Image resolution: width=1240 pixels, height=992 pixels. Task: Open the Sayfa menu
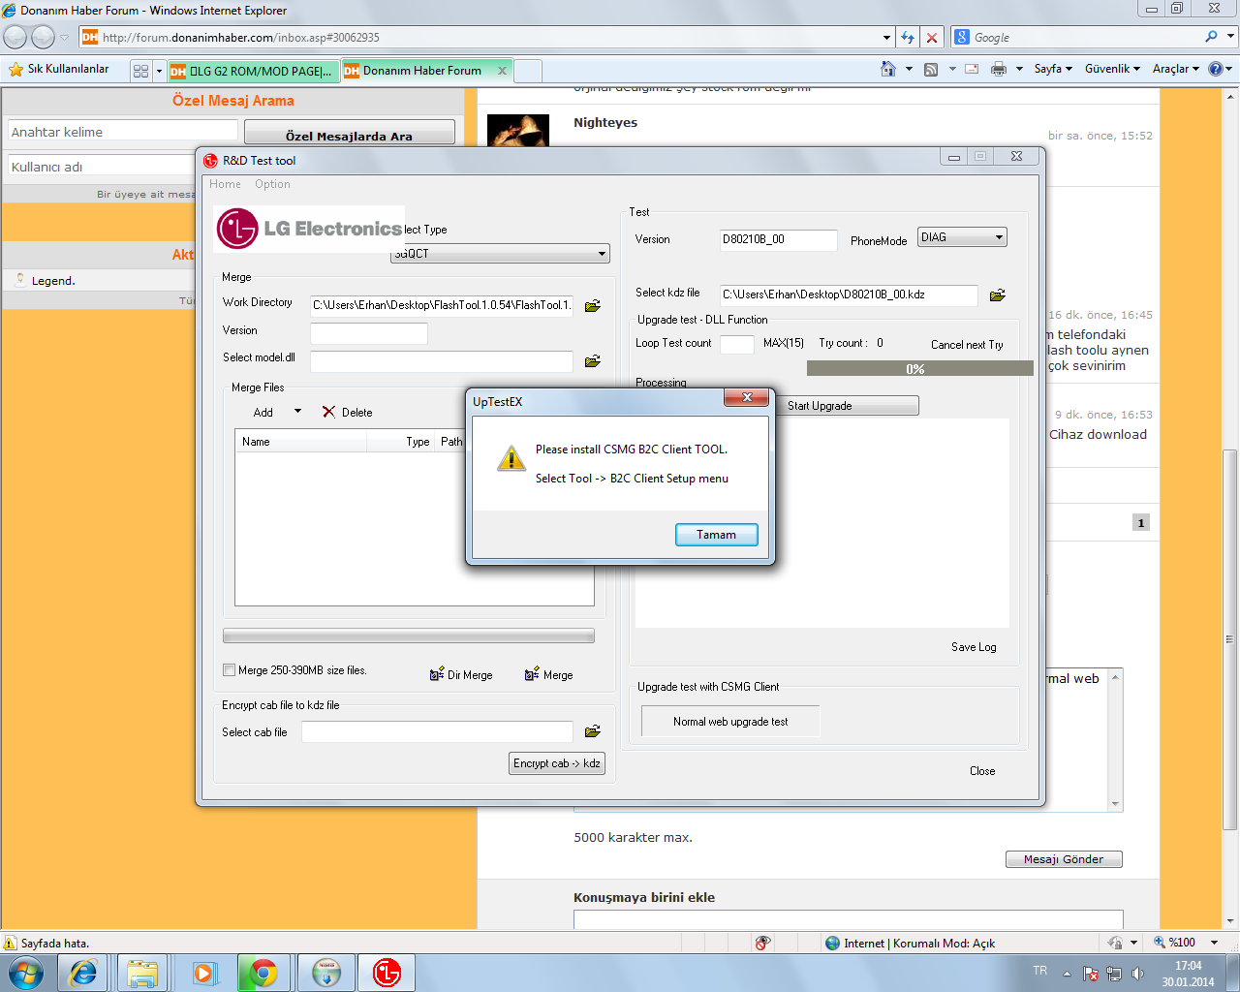coord(1053,69)
